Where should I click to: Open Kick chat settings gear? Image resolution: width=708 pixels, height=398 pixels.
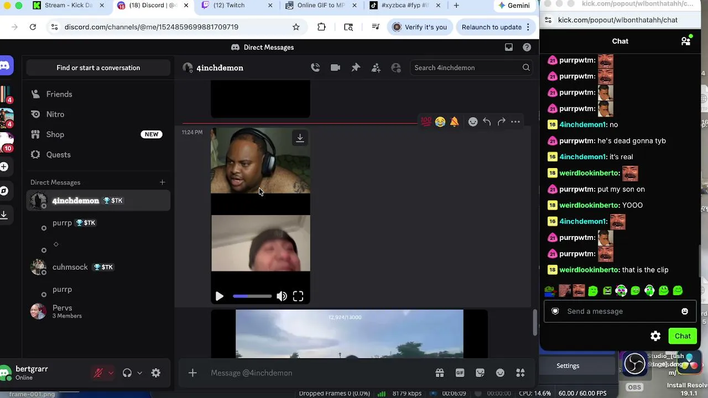point(655,336)
